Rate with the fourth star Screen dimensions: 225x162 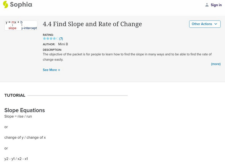[54, 39]
